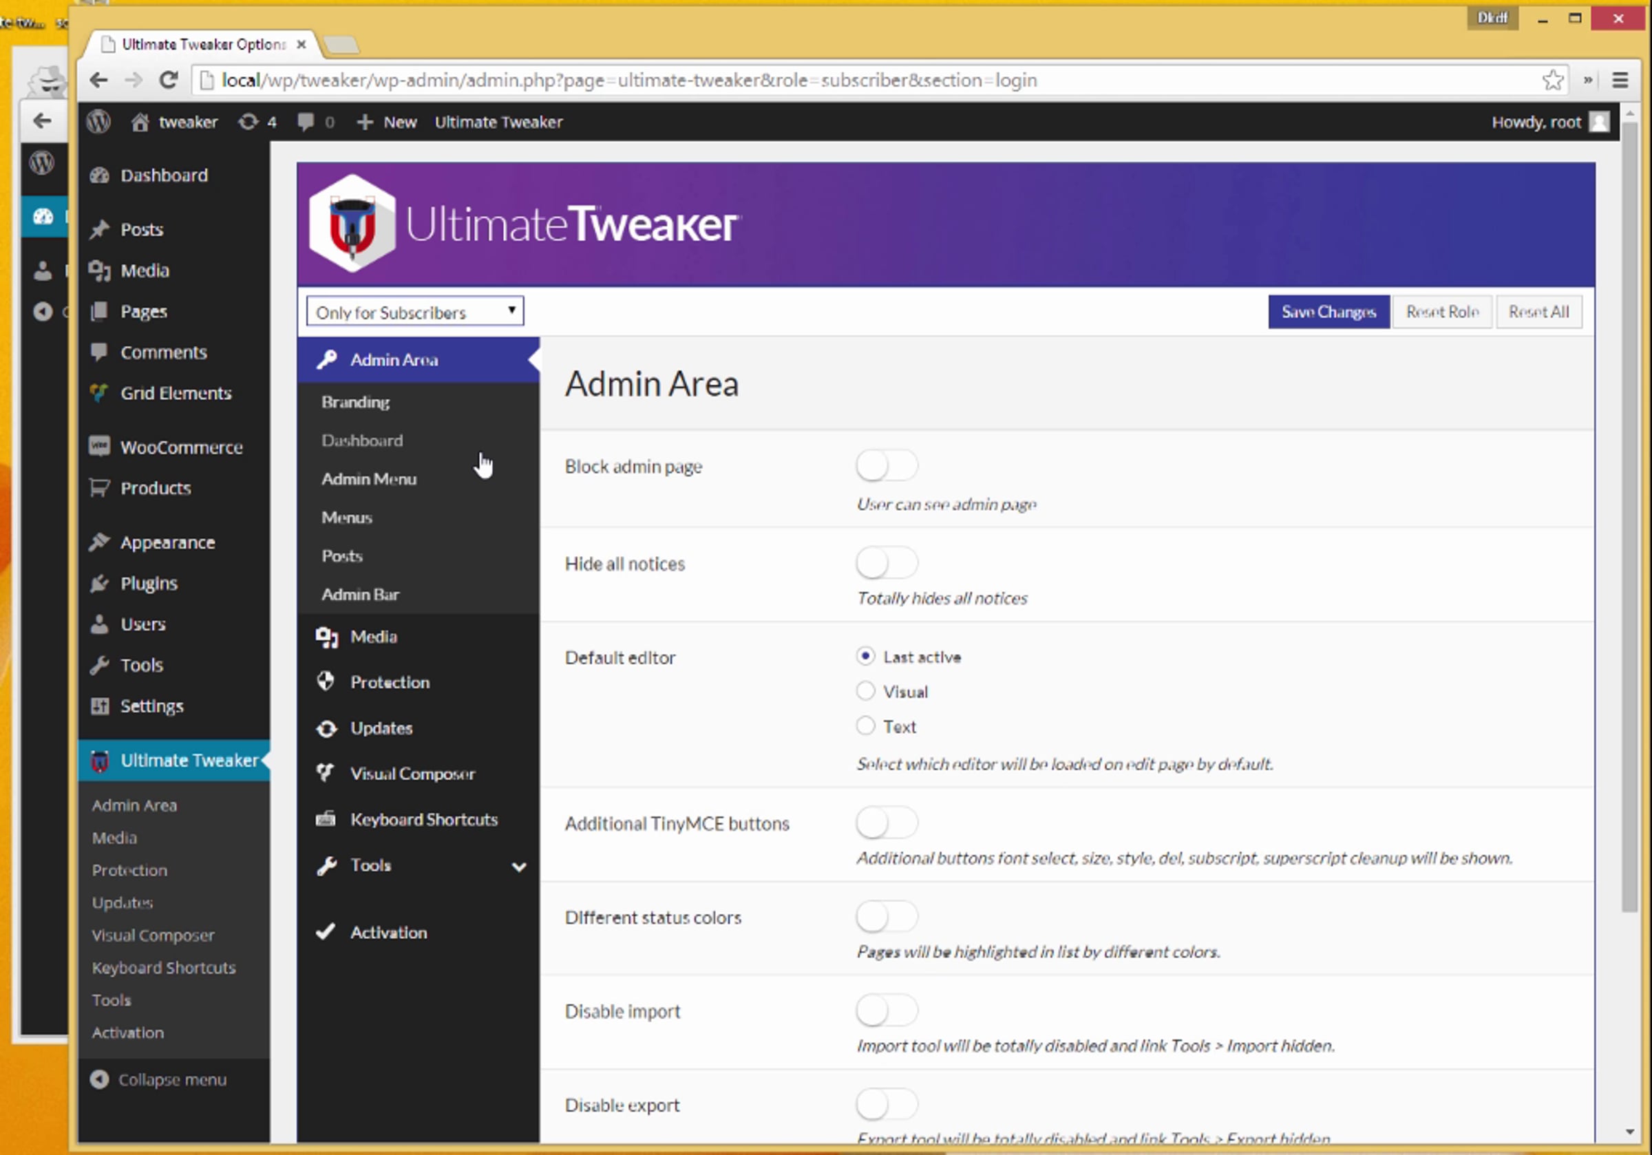Screen dimensions: 1652x1155
Task: Click the Ultimate Tweaker hexagon logo
Action: (x=352, y=224)
